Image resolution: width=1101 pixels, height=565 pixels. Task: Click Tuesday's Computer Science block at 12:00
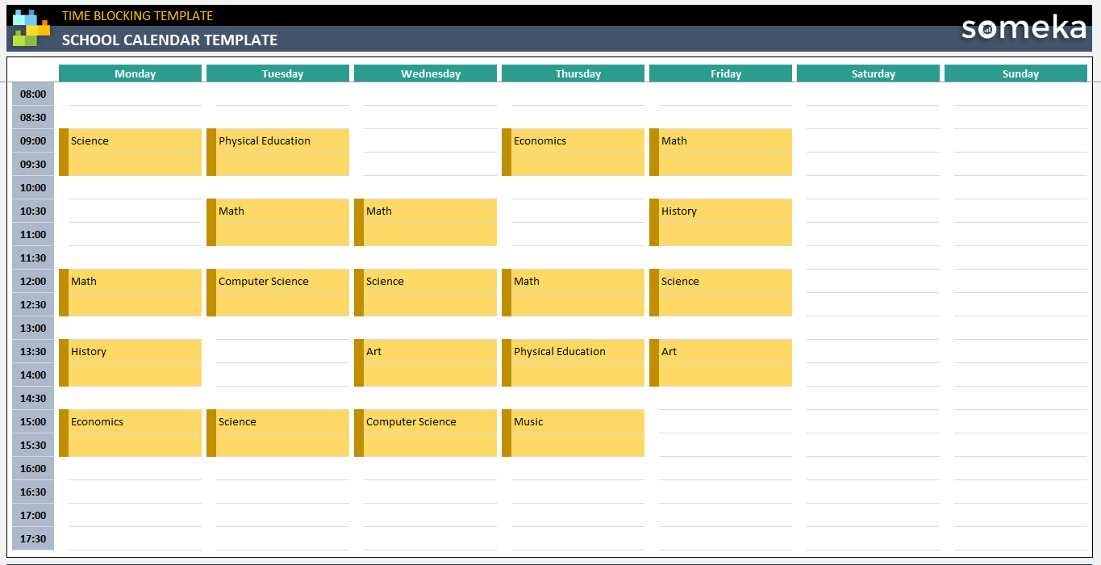point(277,292)
